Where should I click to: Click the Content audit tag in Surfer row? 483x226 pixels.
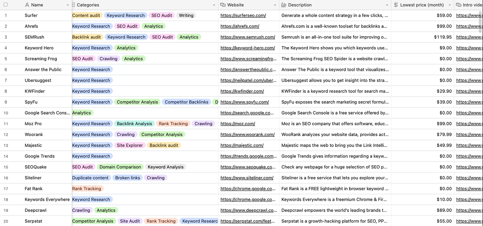86,15
